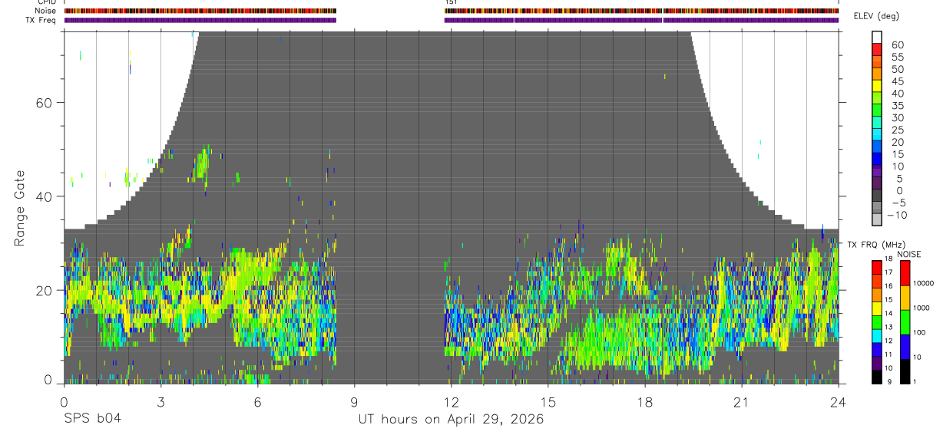Pick the white top segment of elevation colorbar
The width and height of the screenshot is (943, 435).
(x=877, y=37)
